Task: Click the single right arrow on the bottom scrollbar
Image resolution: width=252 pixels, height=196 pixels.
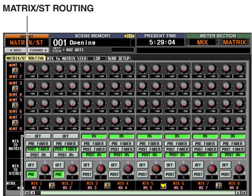Action: [x=238, y=192]
